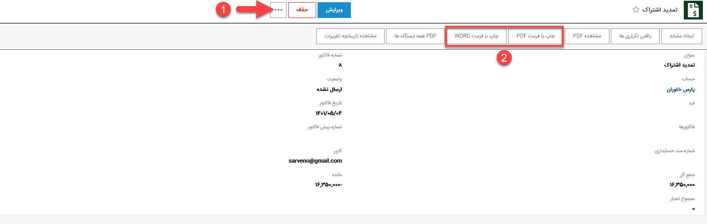Click the page title تمدید اشتراک in header
The image size is (707, 224).
660,9
